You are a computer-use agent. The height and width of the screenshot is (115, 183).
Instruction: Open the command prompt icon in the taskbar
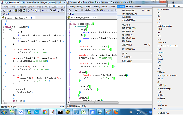(60, 112)
